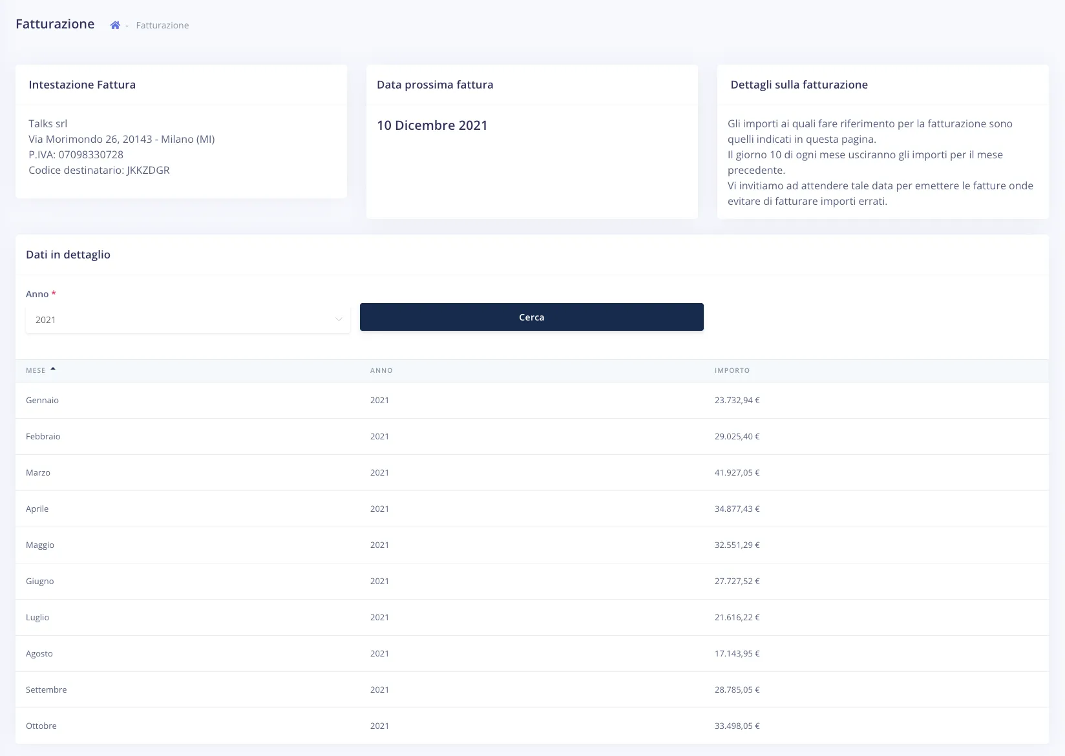
Task: Click the Intestazione Fattura card title
Action: 82,85
